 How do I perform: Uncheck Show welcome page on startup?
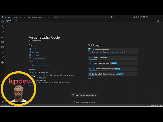click(74, 102)
